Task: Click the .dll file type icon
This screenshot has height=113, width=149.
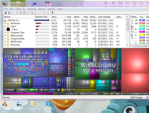Action: (132, 20)
